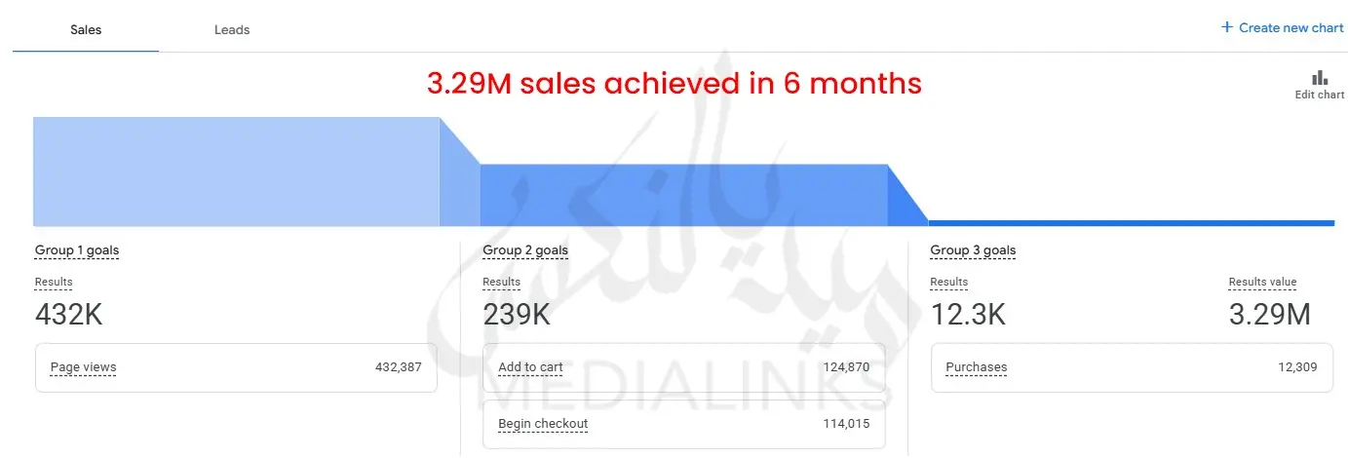Click the Group 3 goals label
The width and height of the screenshot is (1348, 458).
pyautogui.click(x=973, y=250)
